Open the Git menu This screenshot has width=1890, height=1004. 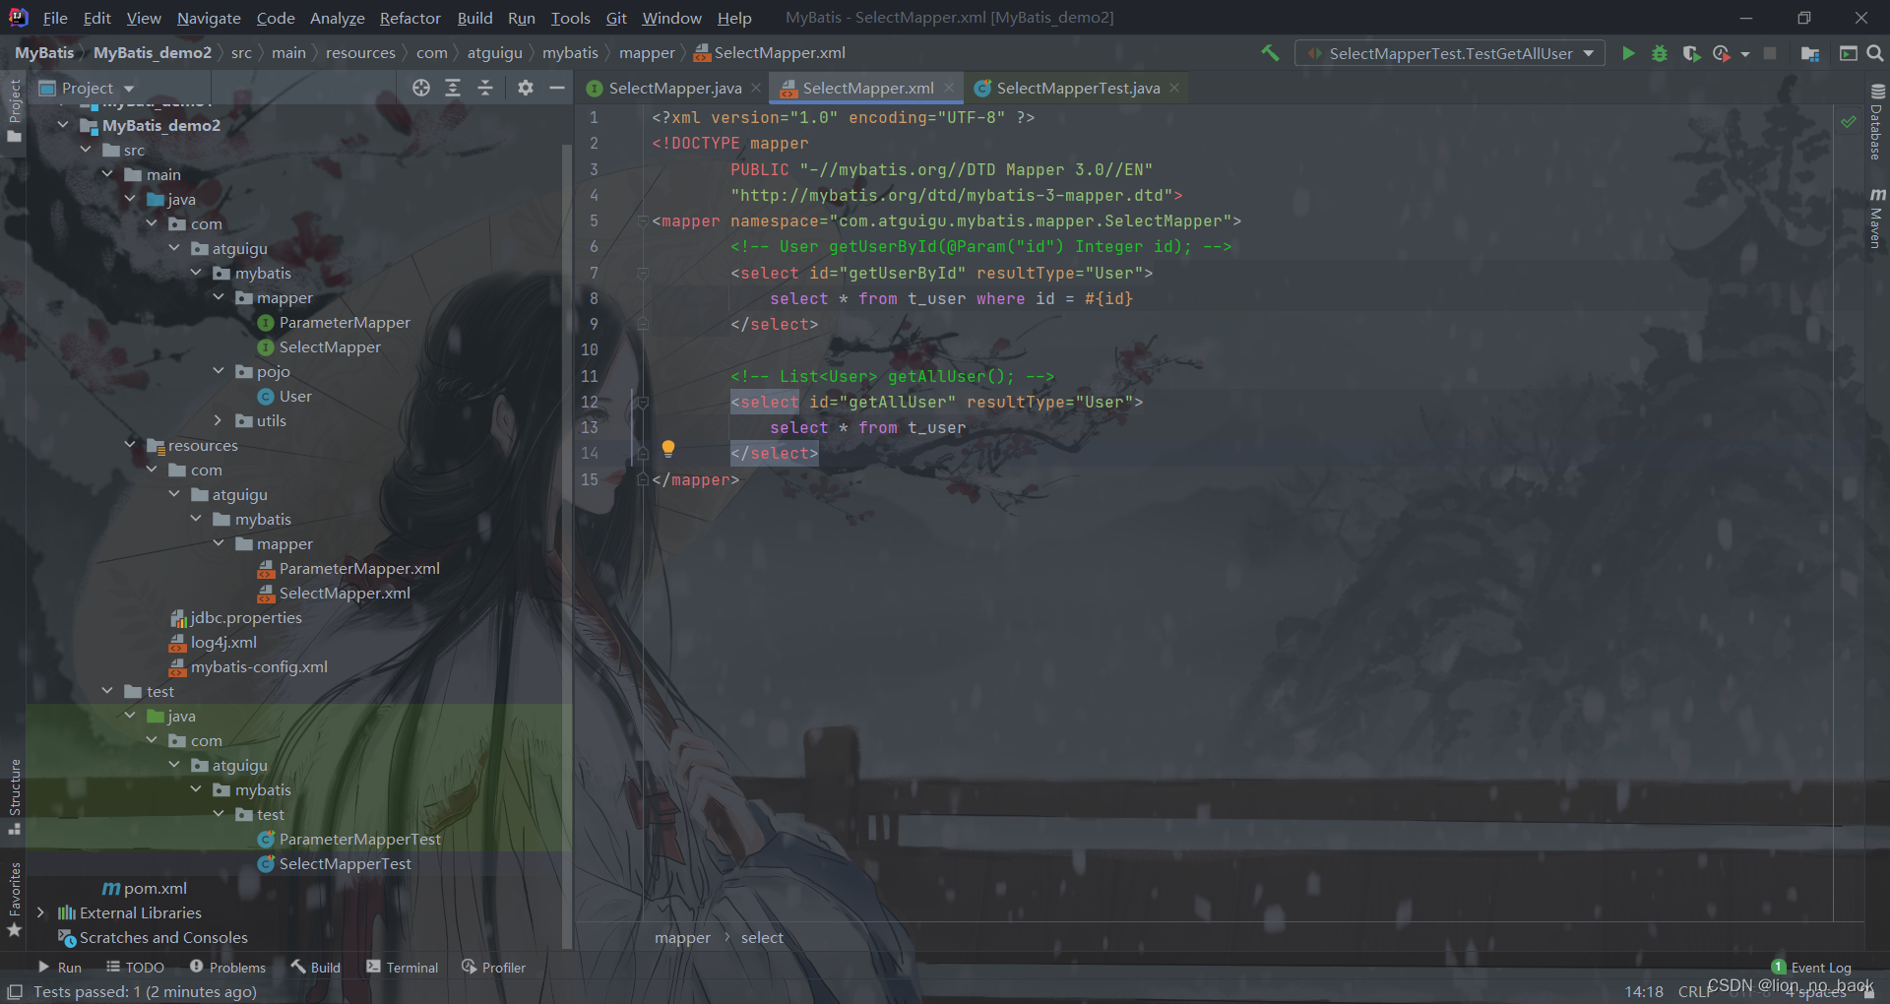[x=616, y=18]
